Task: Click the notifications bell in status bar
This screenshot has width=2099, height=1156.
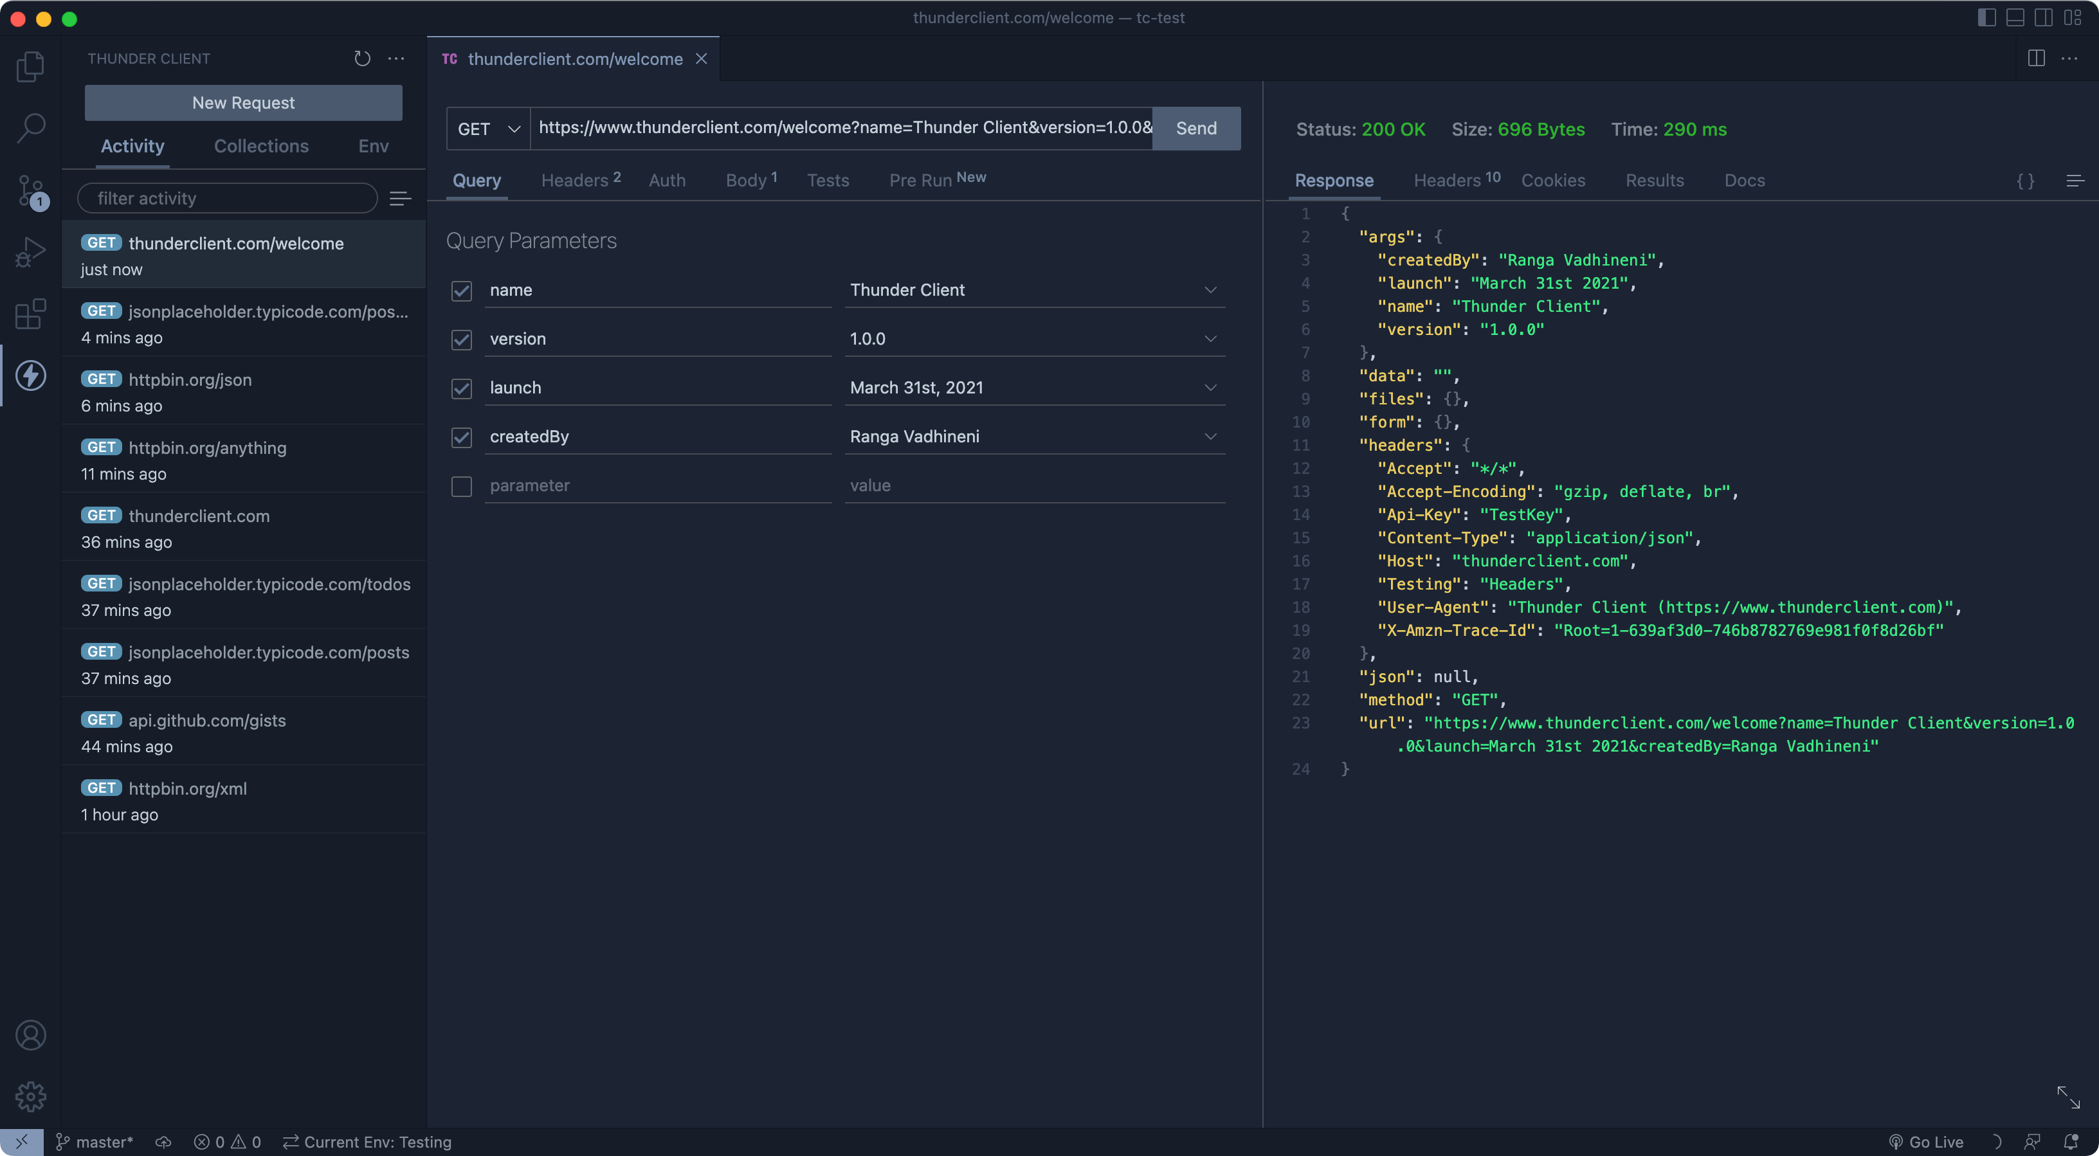Action: [2071, 1142]
